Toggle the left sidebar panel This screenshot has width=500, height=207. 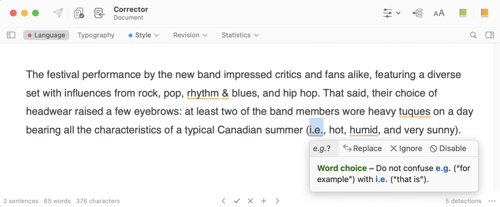pos(11,35)
